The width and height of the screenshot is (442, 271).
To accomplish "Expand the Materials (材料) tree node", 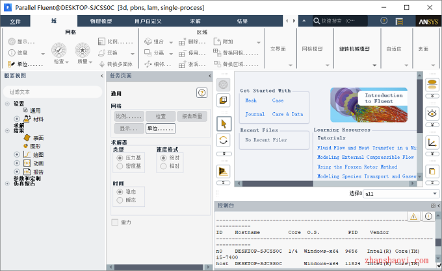I will click(x=17, y=119).
